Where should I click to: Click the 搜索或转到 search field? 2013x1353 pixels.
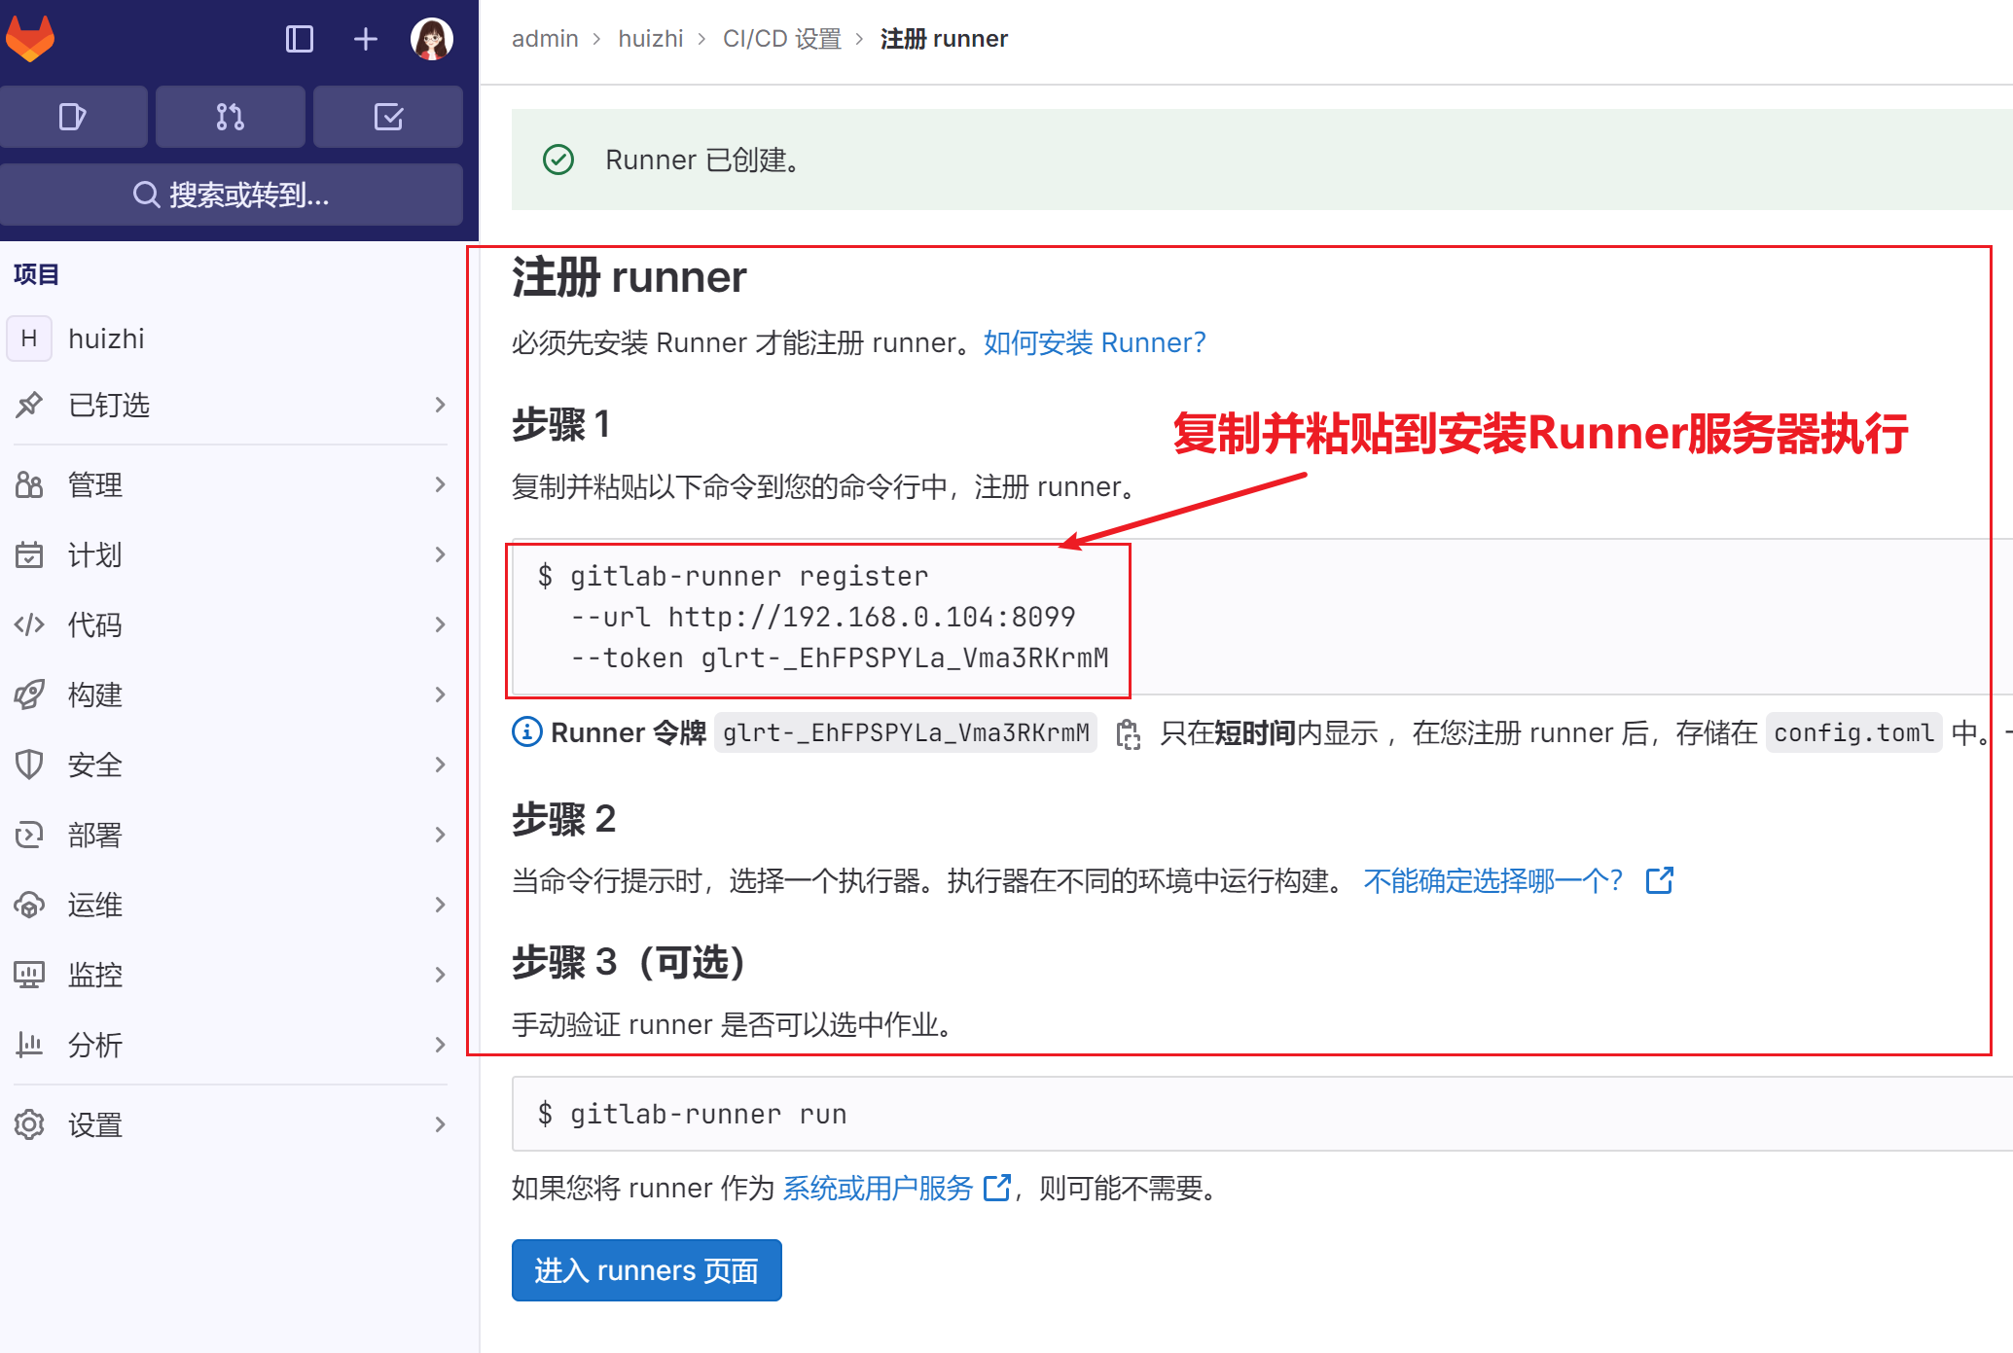pos(231,195)
